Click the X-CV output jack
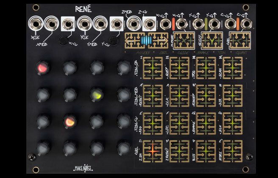 click(165, 24)
